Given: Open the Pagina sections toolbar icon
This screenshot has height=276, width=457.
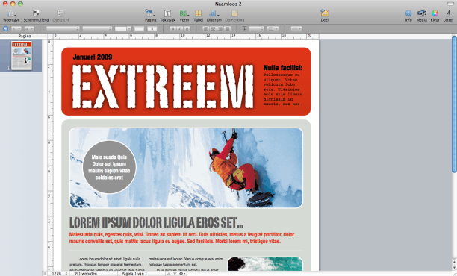Looking at the screenshot, I should pos(150,13).
